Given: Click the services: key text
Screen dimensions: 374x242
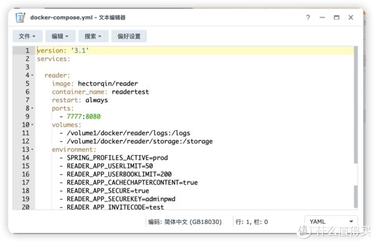Looking at the screenshot, I should [54, 59].
